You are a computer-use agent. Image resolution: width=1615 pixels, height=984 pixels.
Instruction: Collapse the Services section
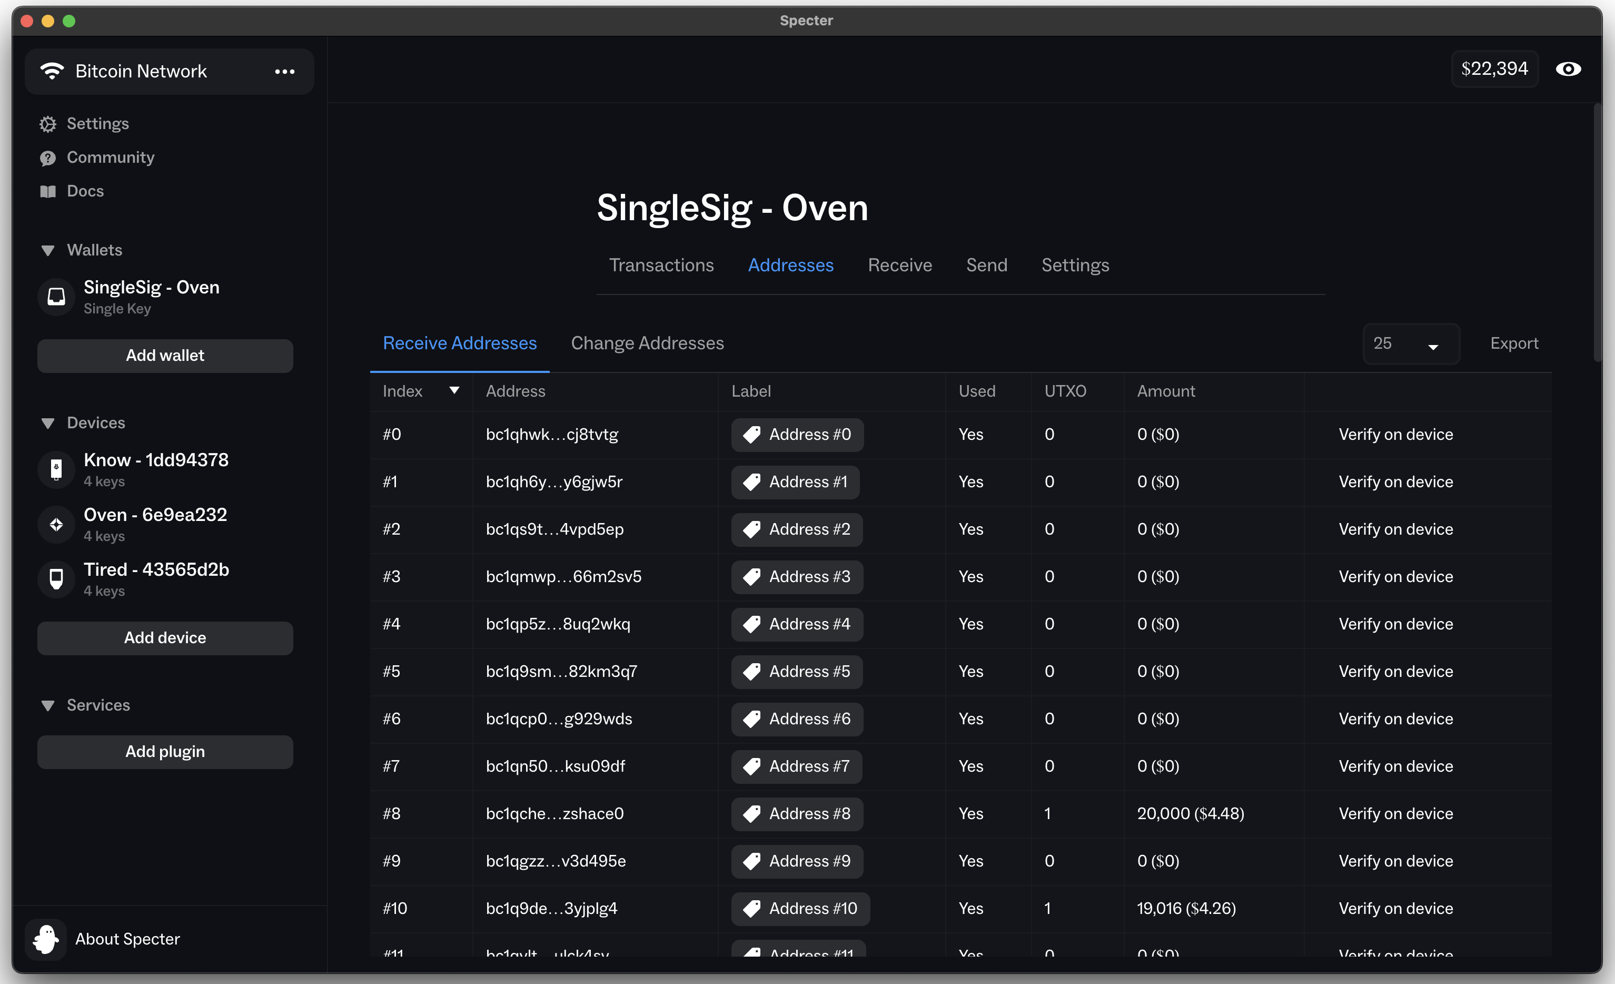click(x=48, y=706)
